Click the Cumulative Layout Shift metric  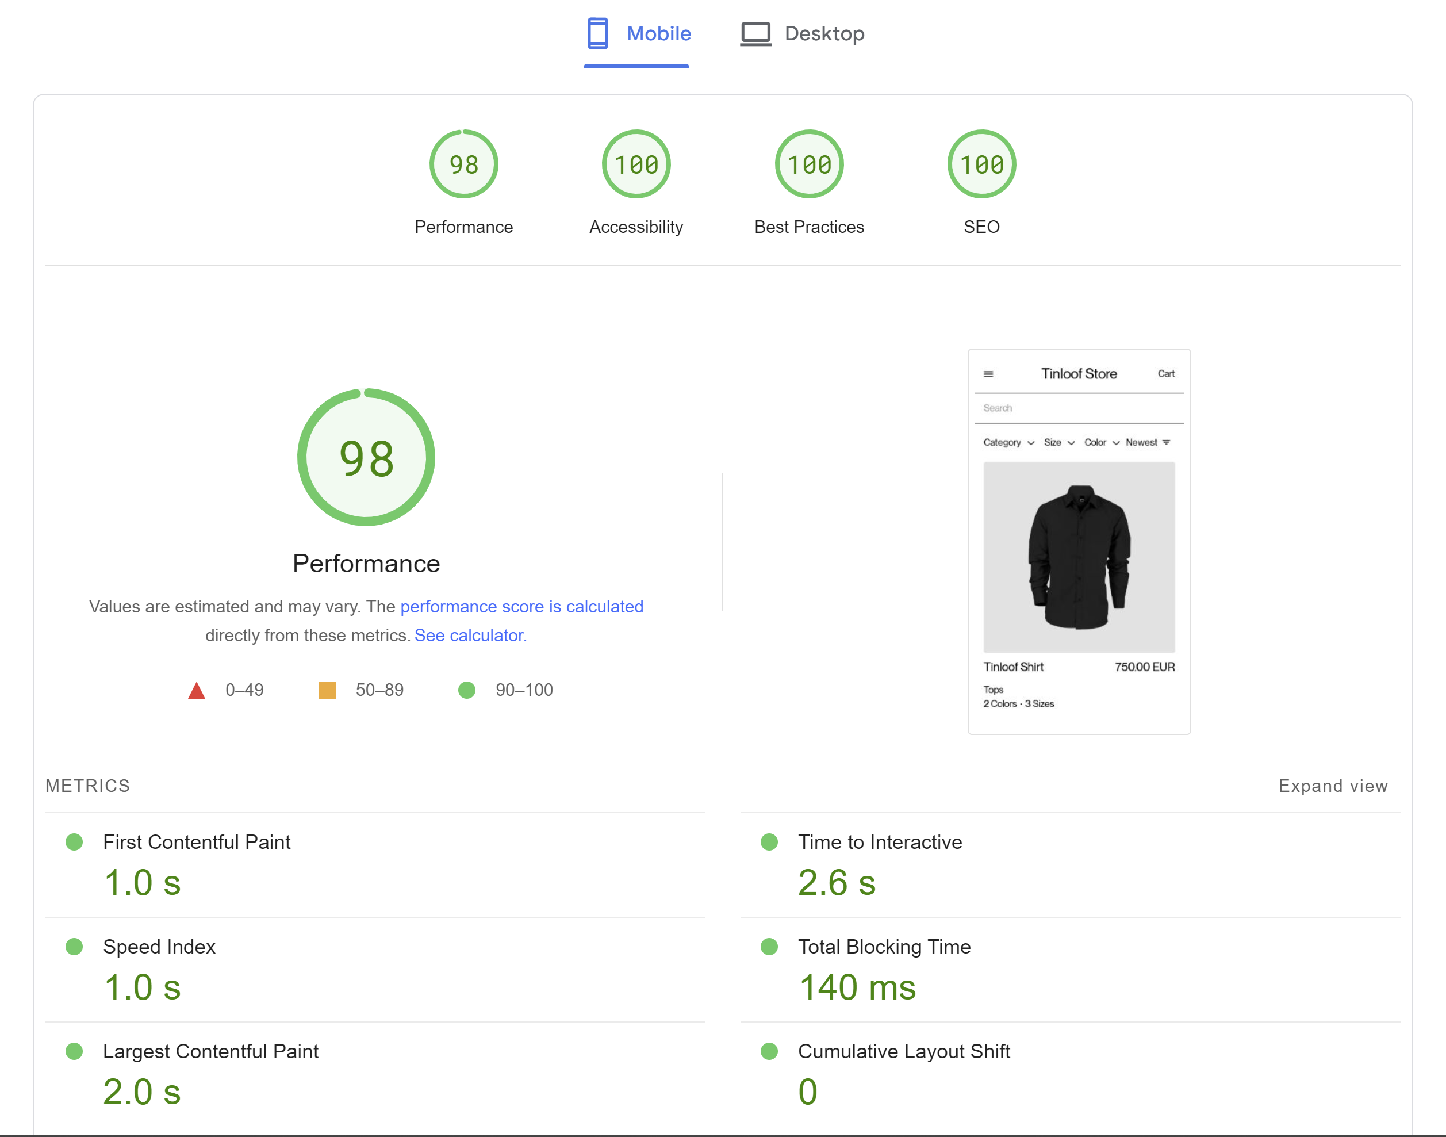point(903,1051)
